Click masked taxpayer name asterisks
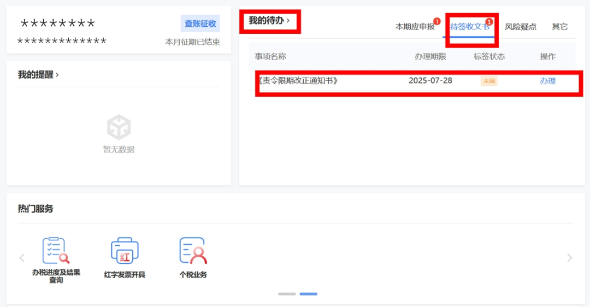Image resolution: width=590 pixels, height=307 pixels. point(57,23)
